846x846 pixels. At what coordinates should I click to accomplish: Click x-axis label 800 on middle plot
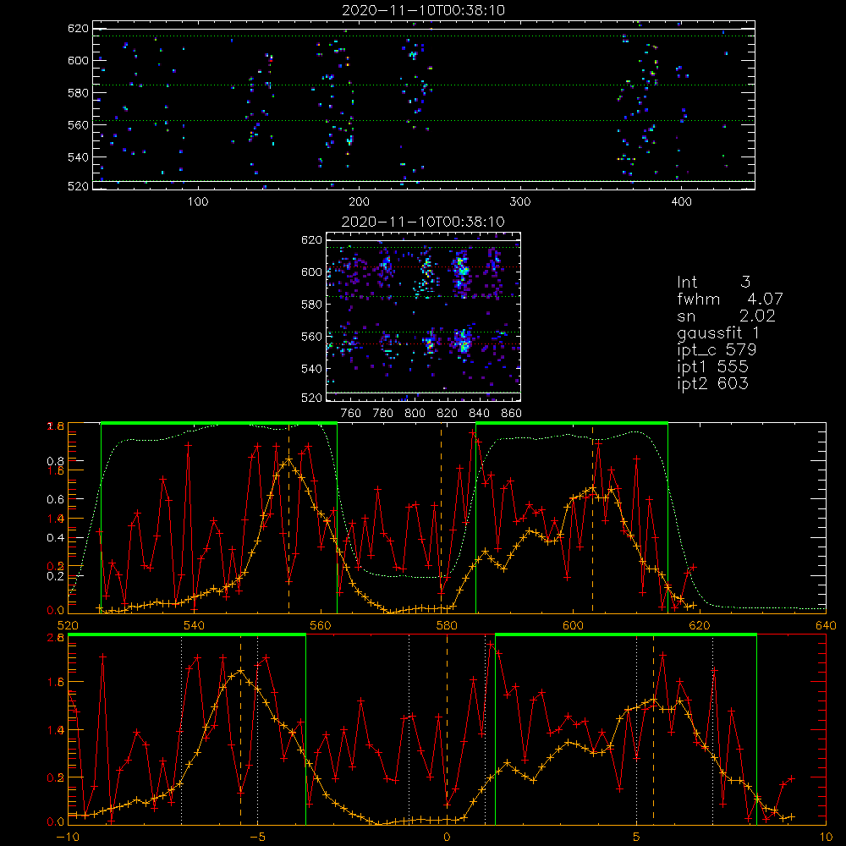[x=415, y=414]
